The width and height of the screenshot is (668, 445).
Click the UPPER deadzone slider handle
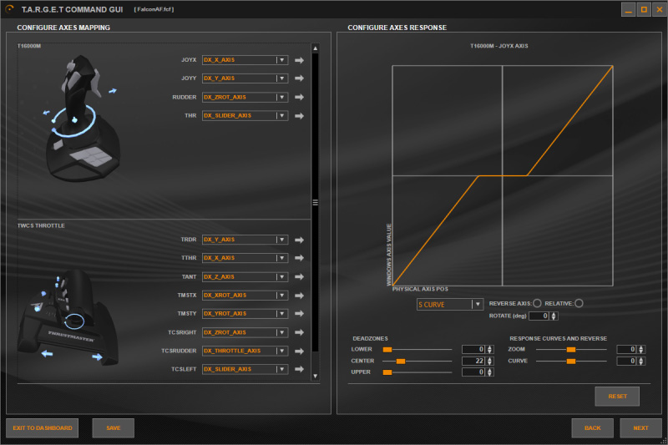click(x=387, y=372)
